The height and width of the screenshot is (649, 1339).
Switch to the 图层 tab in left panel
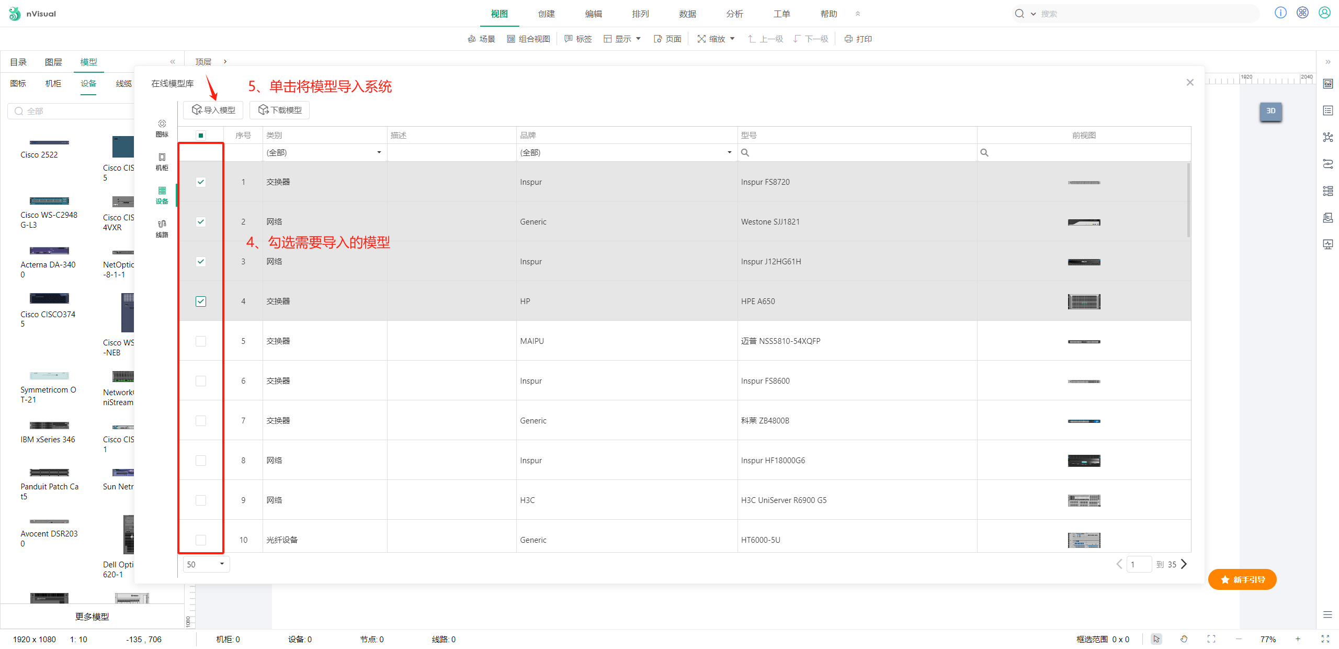click(53, 62)
